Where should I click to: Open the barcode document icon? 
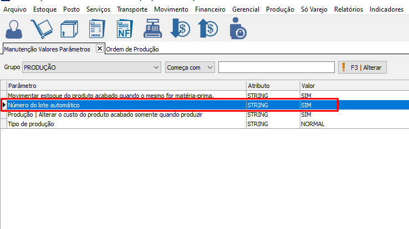(97, 29)
